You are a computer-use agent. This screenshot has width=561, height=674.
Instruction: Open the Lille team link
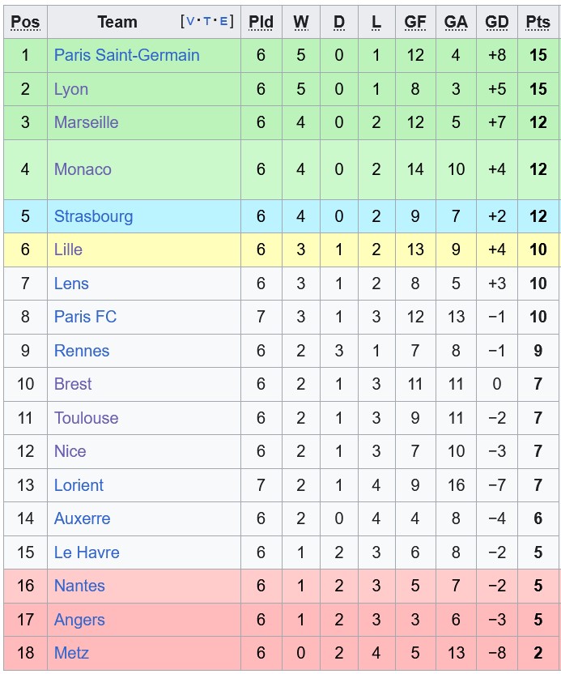click(x=68, y=250)
